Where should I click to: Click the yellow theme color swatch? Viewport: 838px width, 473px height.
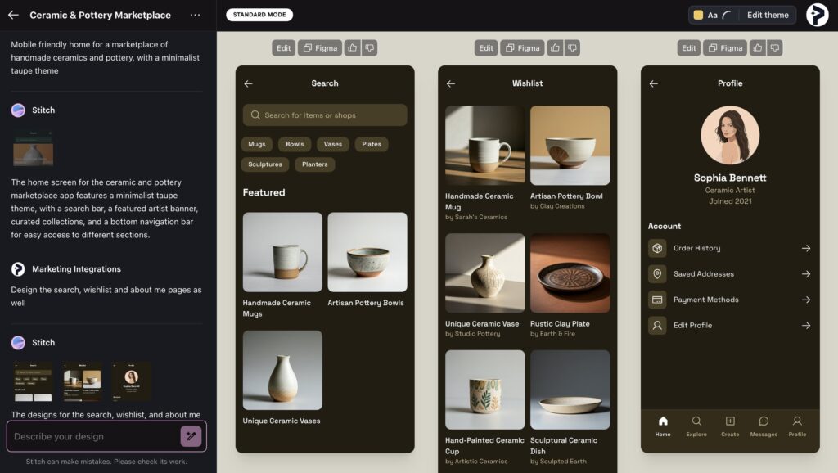(698, 15)
